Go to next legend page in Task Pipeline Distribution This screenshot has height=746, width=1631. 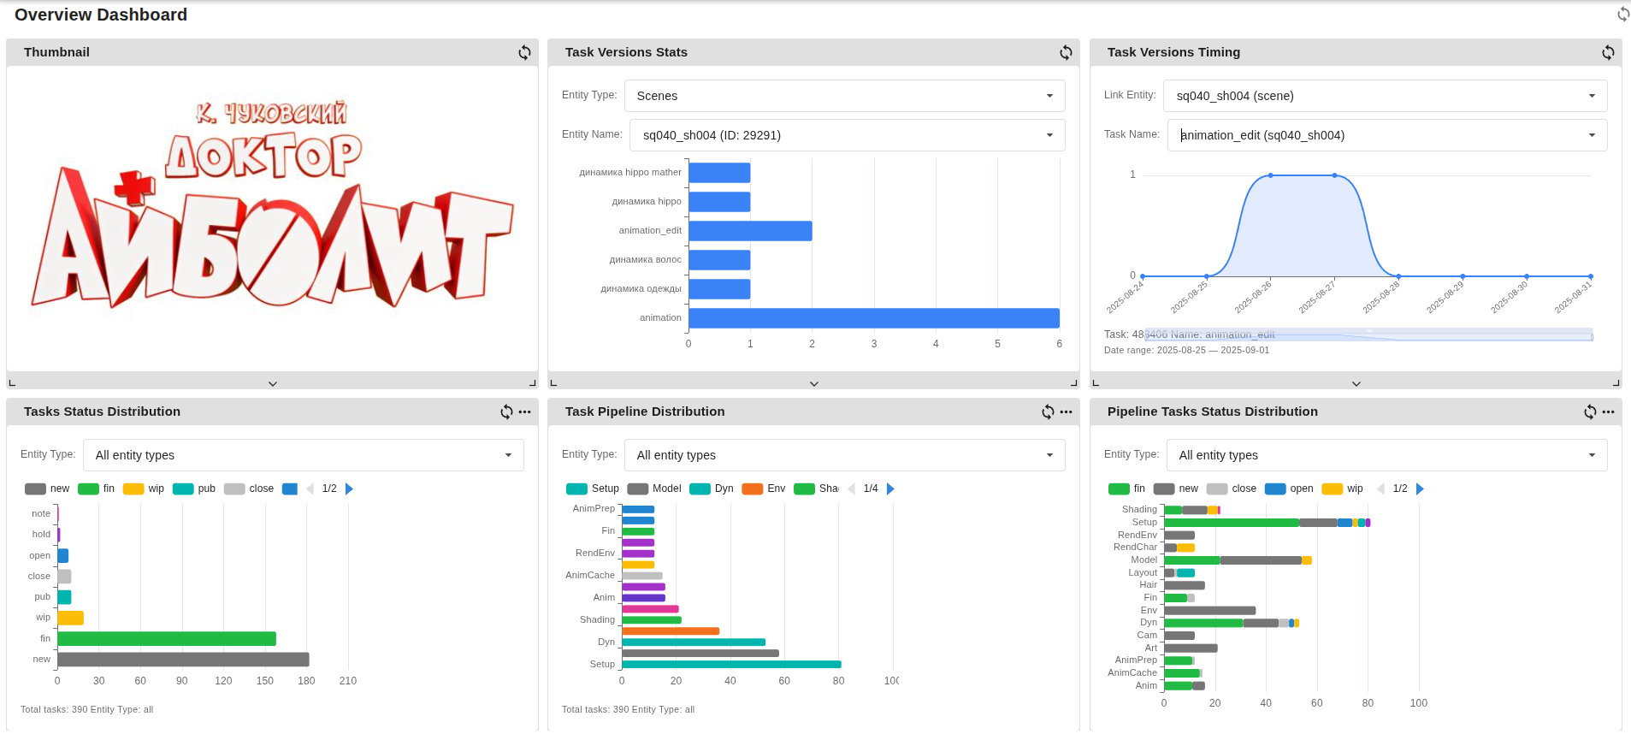(890, 488)
